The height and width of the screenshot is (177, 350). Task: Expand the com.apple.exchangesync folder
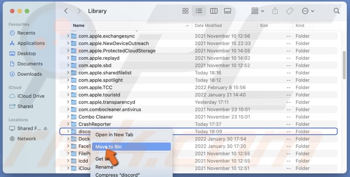point(68,36)
